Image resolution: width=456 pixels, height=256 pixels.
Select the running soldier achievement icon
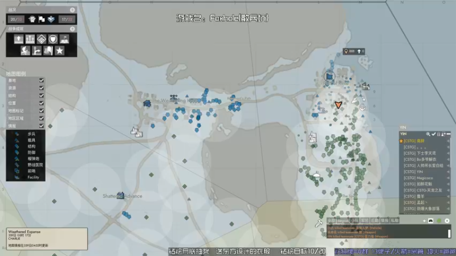pyautogui.click(x=25, y=51)
